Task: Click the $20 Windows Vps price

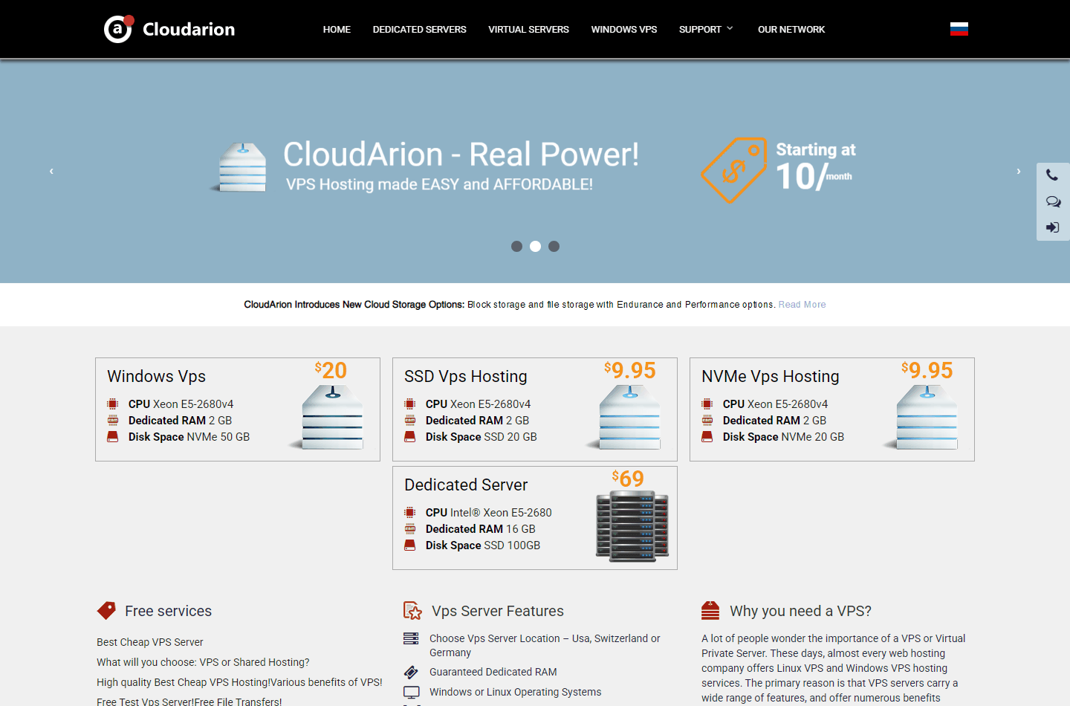Action: (x=331, y=370)
